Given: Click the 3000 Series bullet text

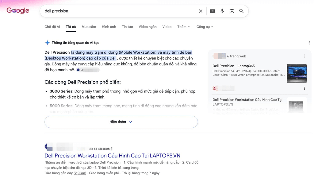Looking at the screenshot, I should [123, 94].
